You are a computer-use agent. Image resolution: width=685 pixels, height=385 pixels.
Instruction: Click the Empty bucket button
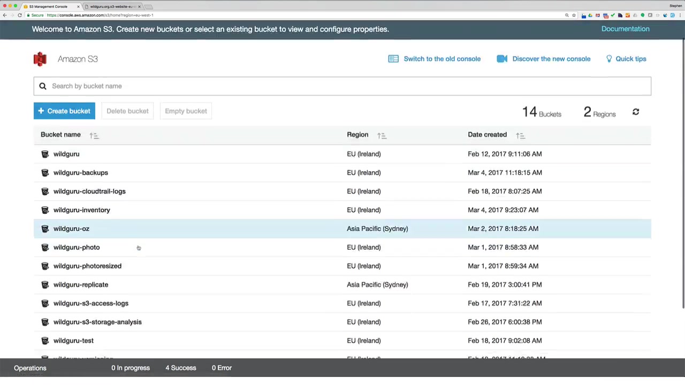[186, 111]
